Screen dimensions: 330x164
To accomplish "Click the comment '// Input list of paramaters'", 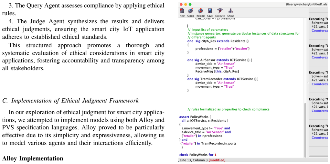I will (208, 29).
